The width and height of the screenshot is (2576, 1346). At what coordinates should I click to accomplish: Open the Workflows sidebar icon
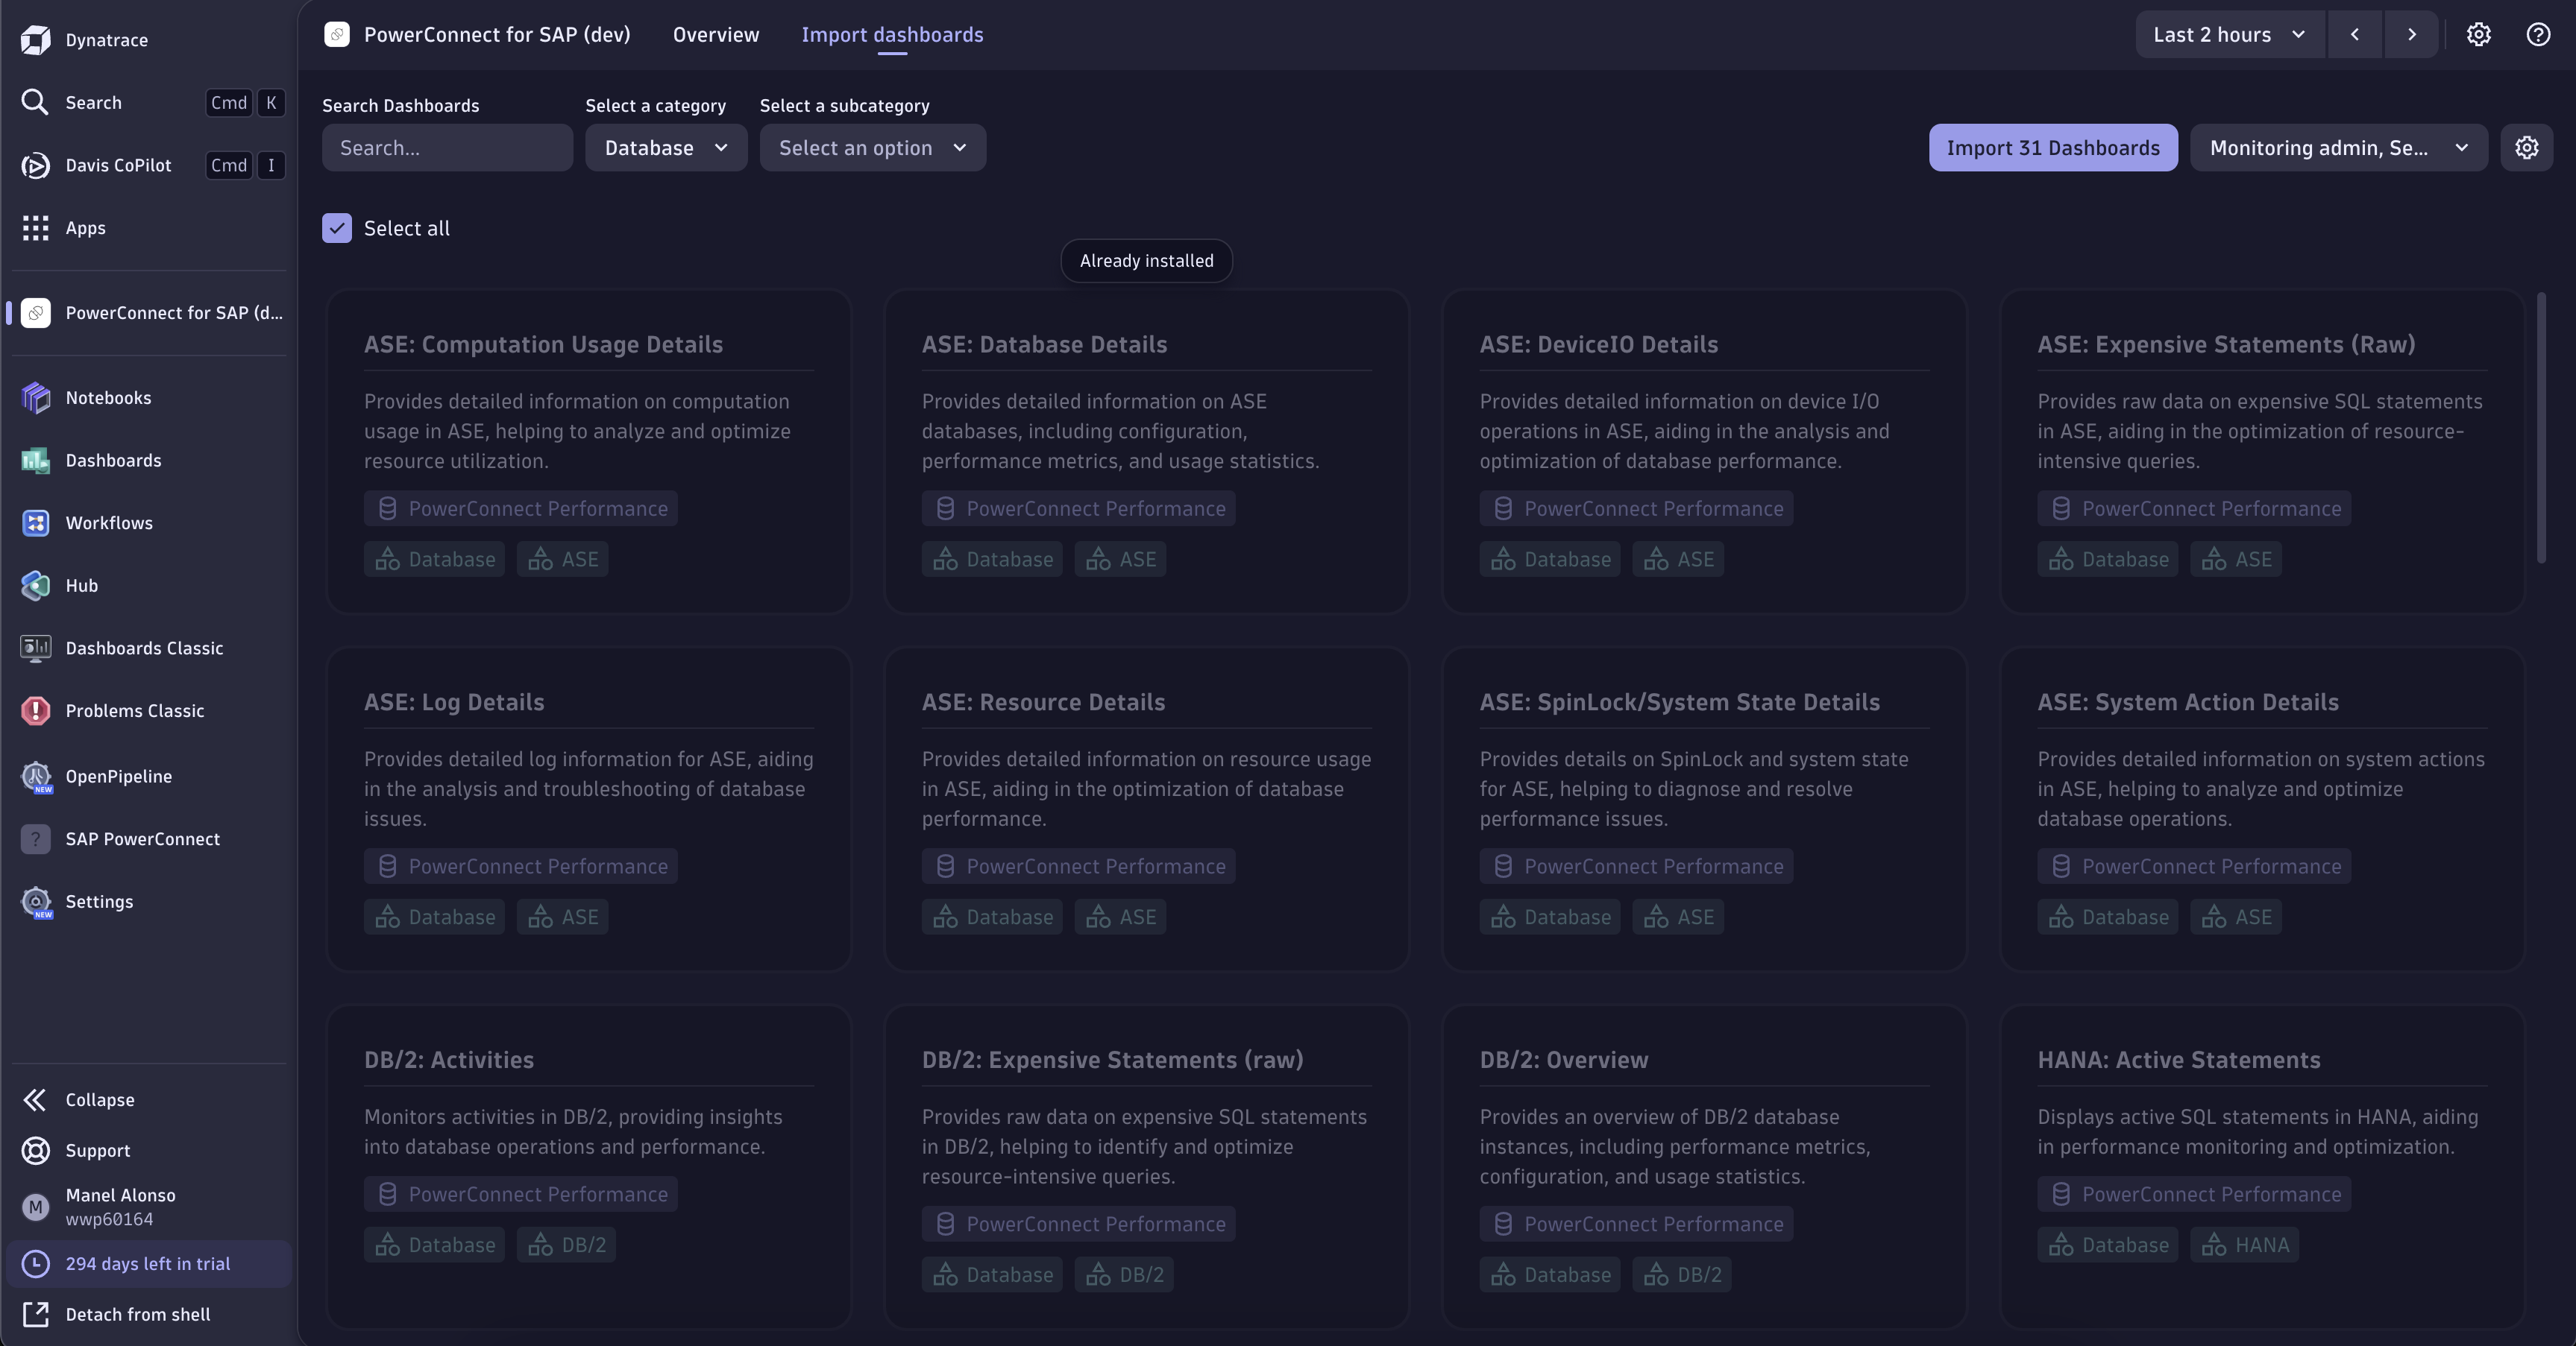35,522
